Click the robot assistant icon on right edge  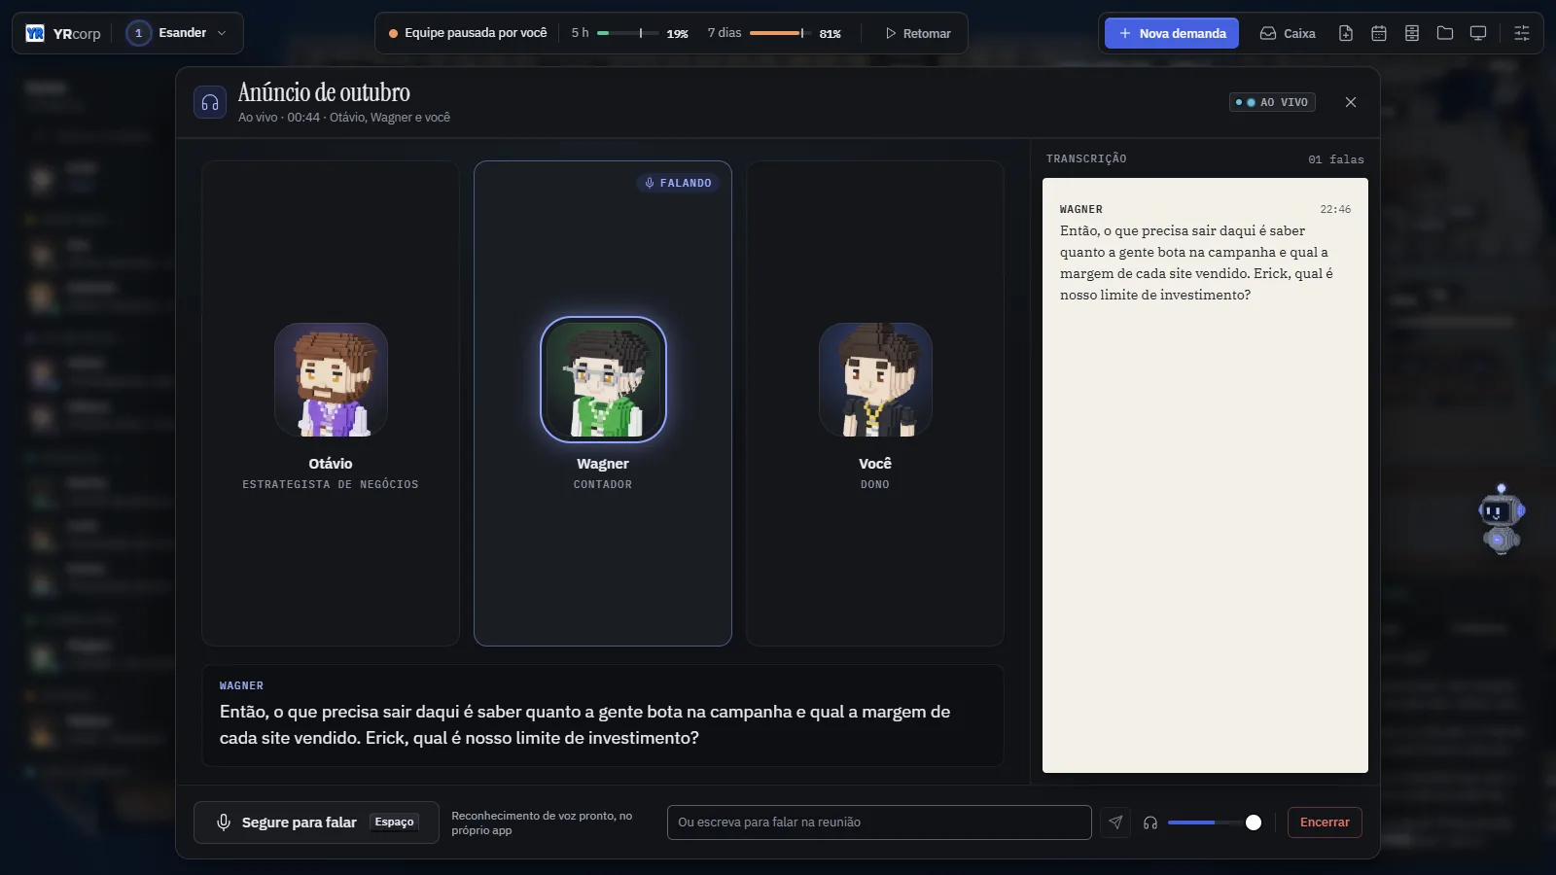(x=1502, y=519)
